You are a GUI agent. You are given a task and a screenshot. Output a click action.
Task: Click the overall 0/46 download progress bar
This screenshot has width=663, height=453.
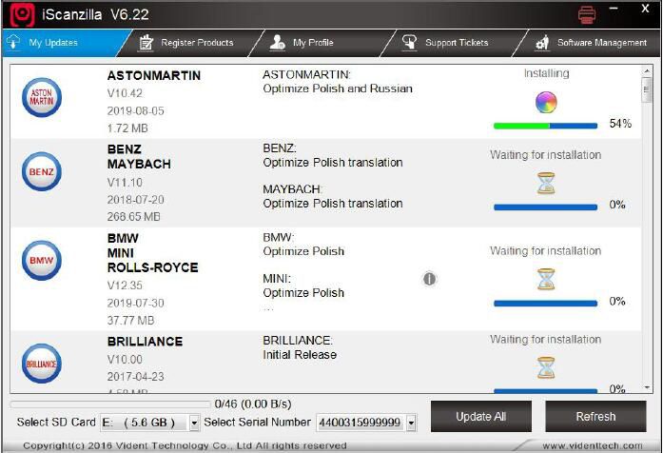tap(110, 404)
